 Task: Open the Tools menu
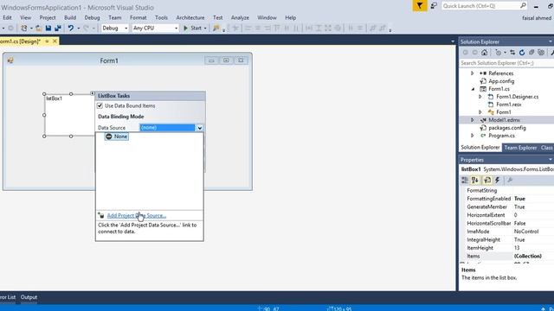pyautogui.click(x=161, y=17)
